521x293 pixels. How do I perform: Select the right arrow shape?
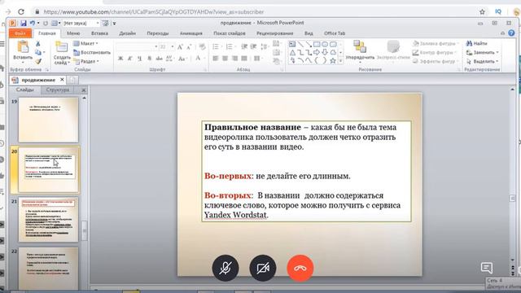[x=317, y=52]
